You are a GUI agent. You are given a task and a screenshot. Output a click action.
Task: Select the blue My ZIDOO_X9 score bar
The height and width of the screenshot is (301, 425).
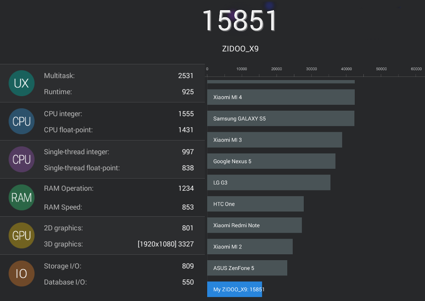click(x=235, y=289)
